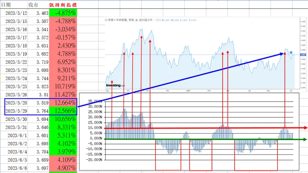Click the date cell 2023/5/29
The height and width of the screenshot is (173, 308).
(x=14, y=111)
